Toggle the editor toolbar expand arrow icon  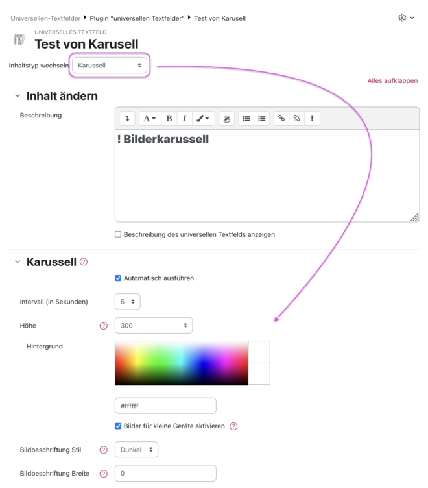[127, 118]
